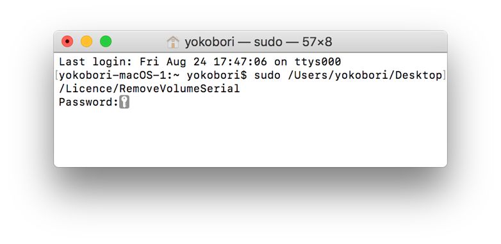Click the left bracket mark before the prompt

[56, 76]
